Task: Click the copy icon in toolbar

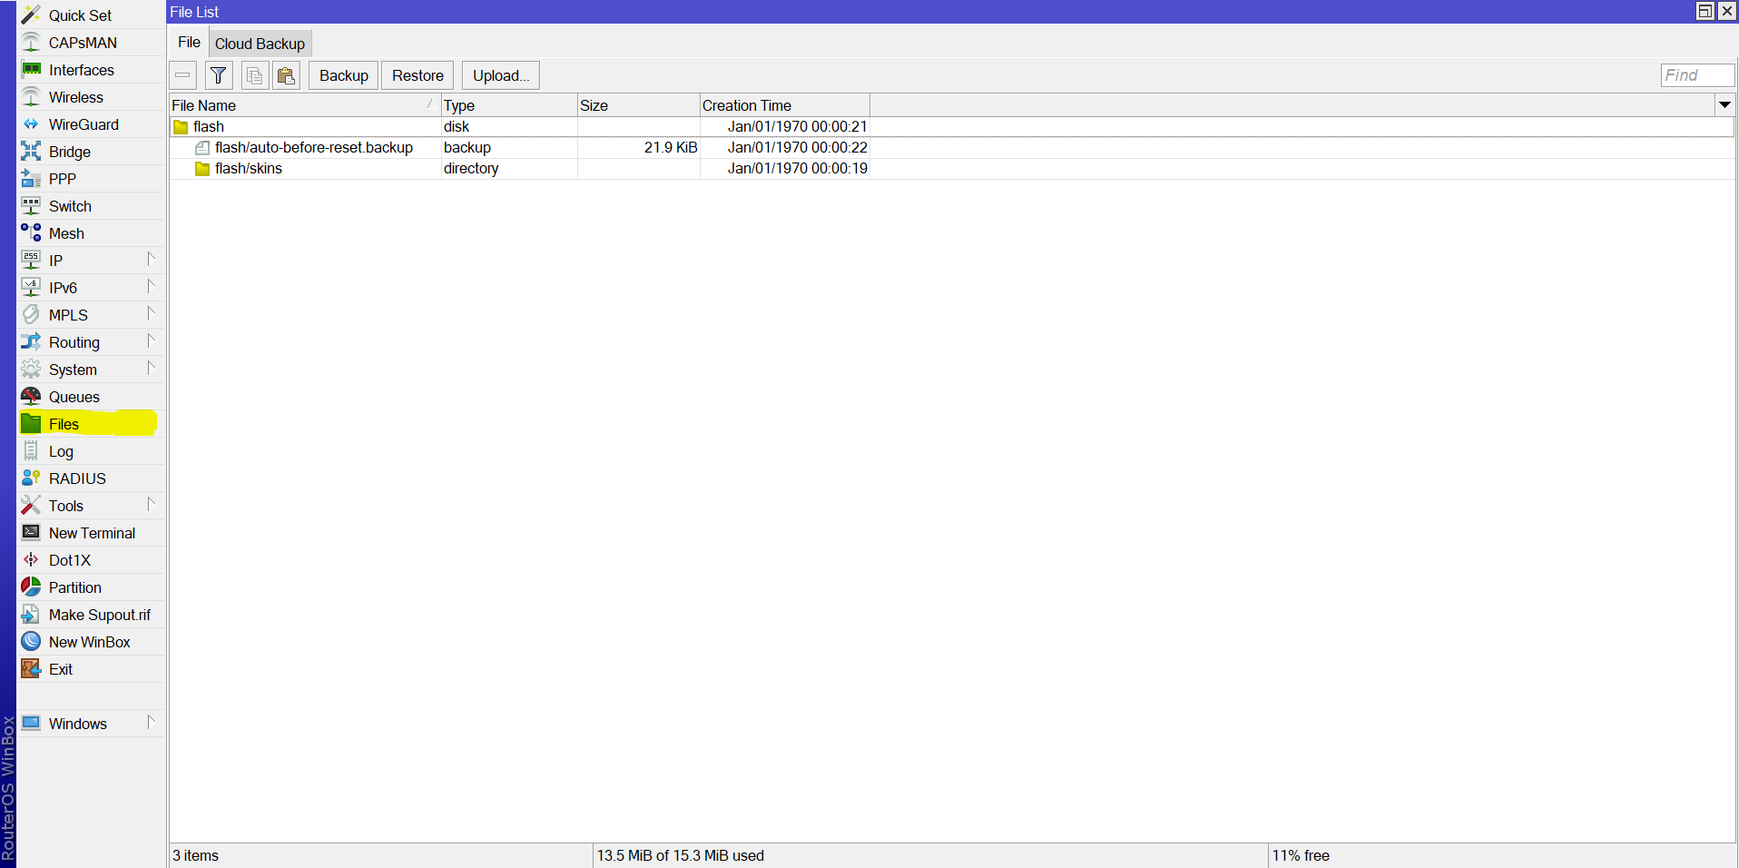Action: click(x=254, y=75)
